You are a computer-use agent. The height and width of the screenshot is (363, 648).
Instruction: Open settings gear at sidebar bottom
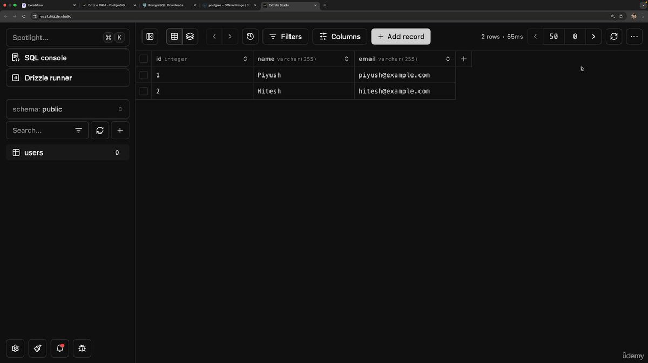(15, 348)
